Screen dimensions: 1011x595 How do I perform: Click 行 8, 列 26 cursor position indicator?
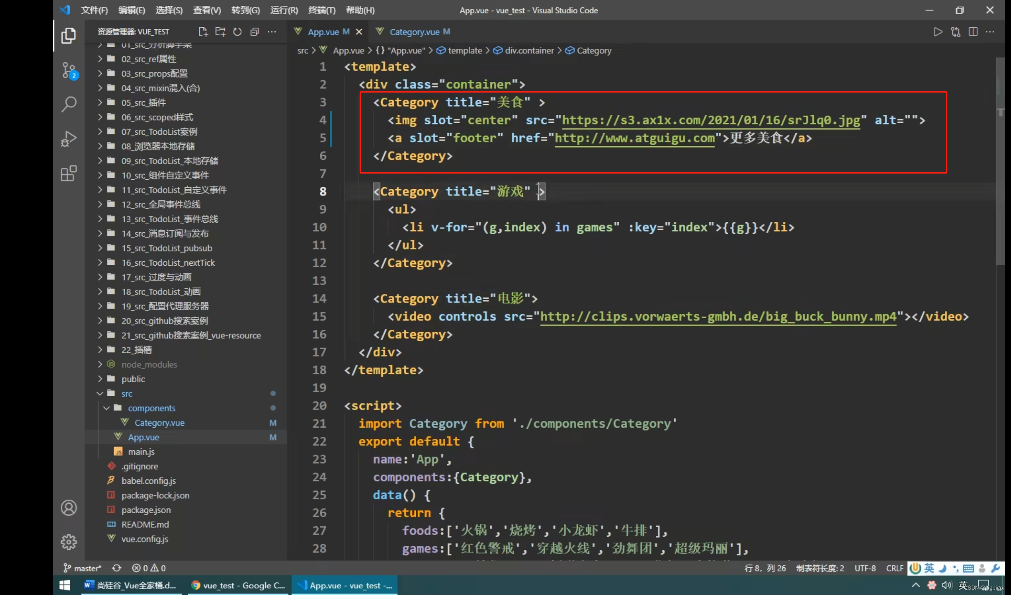coord(765,568)
